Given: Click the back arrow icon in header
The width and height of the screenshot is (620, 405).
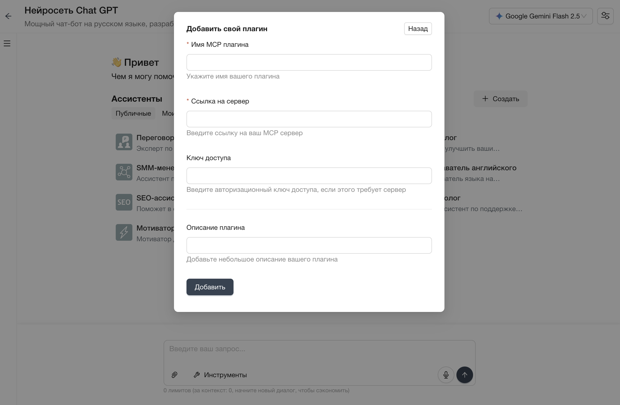Looking at the screenshot, I should click(8, 16).
